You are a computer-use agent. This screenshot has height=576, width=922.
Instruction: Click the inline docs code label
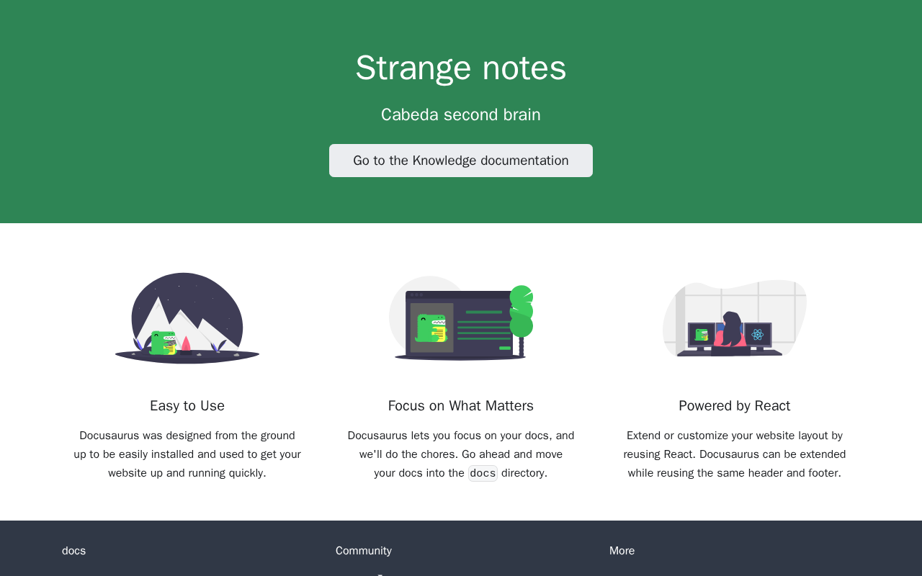coord(483,473)
